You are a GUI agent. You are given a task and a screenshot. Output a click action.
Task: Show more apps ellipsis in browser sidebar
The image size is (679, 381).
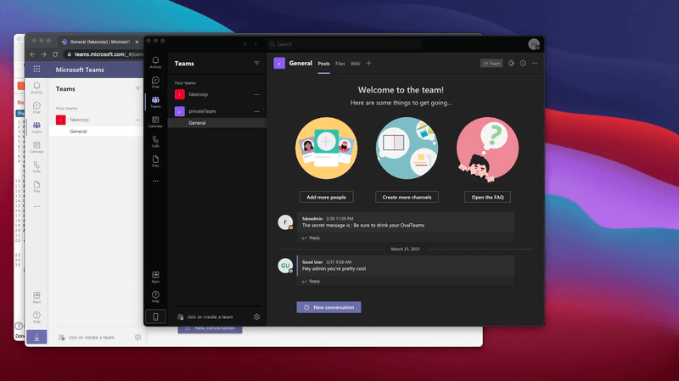[x=36, y=206]
